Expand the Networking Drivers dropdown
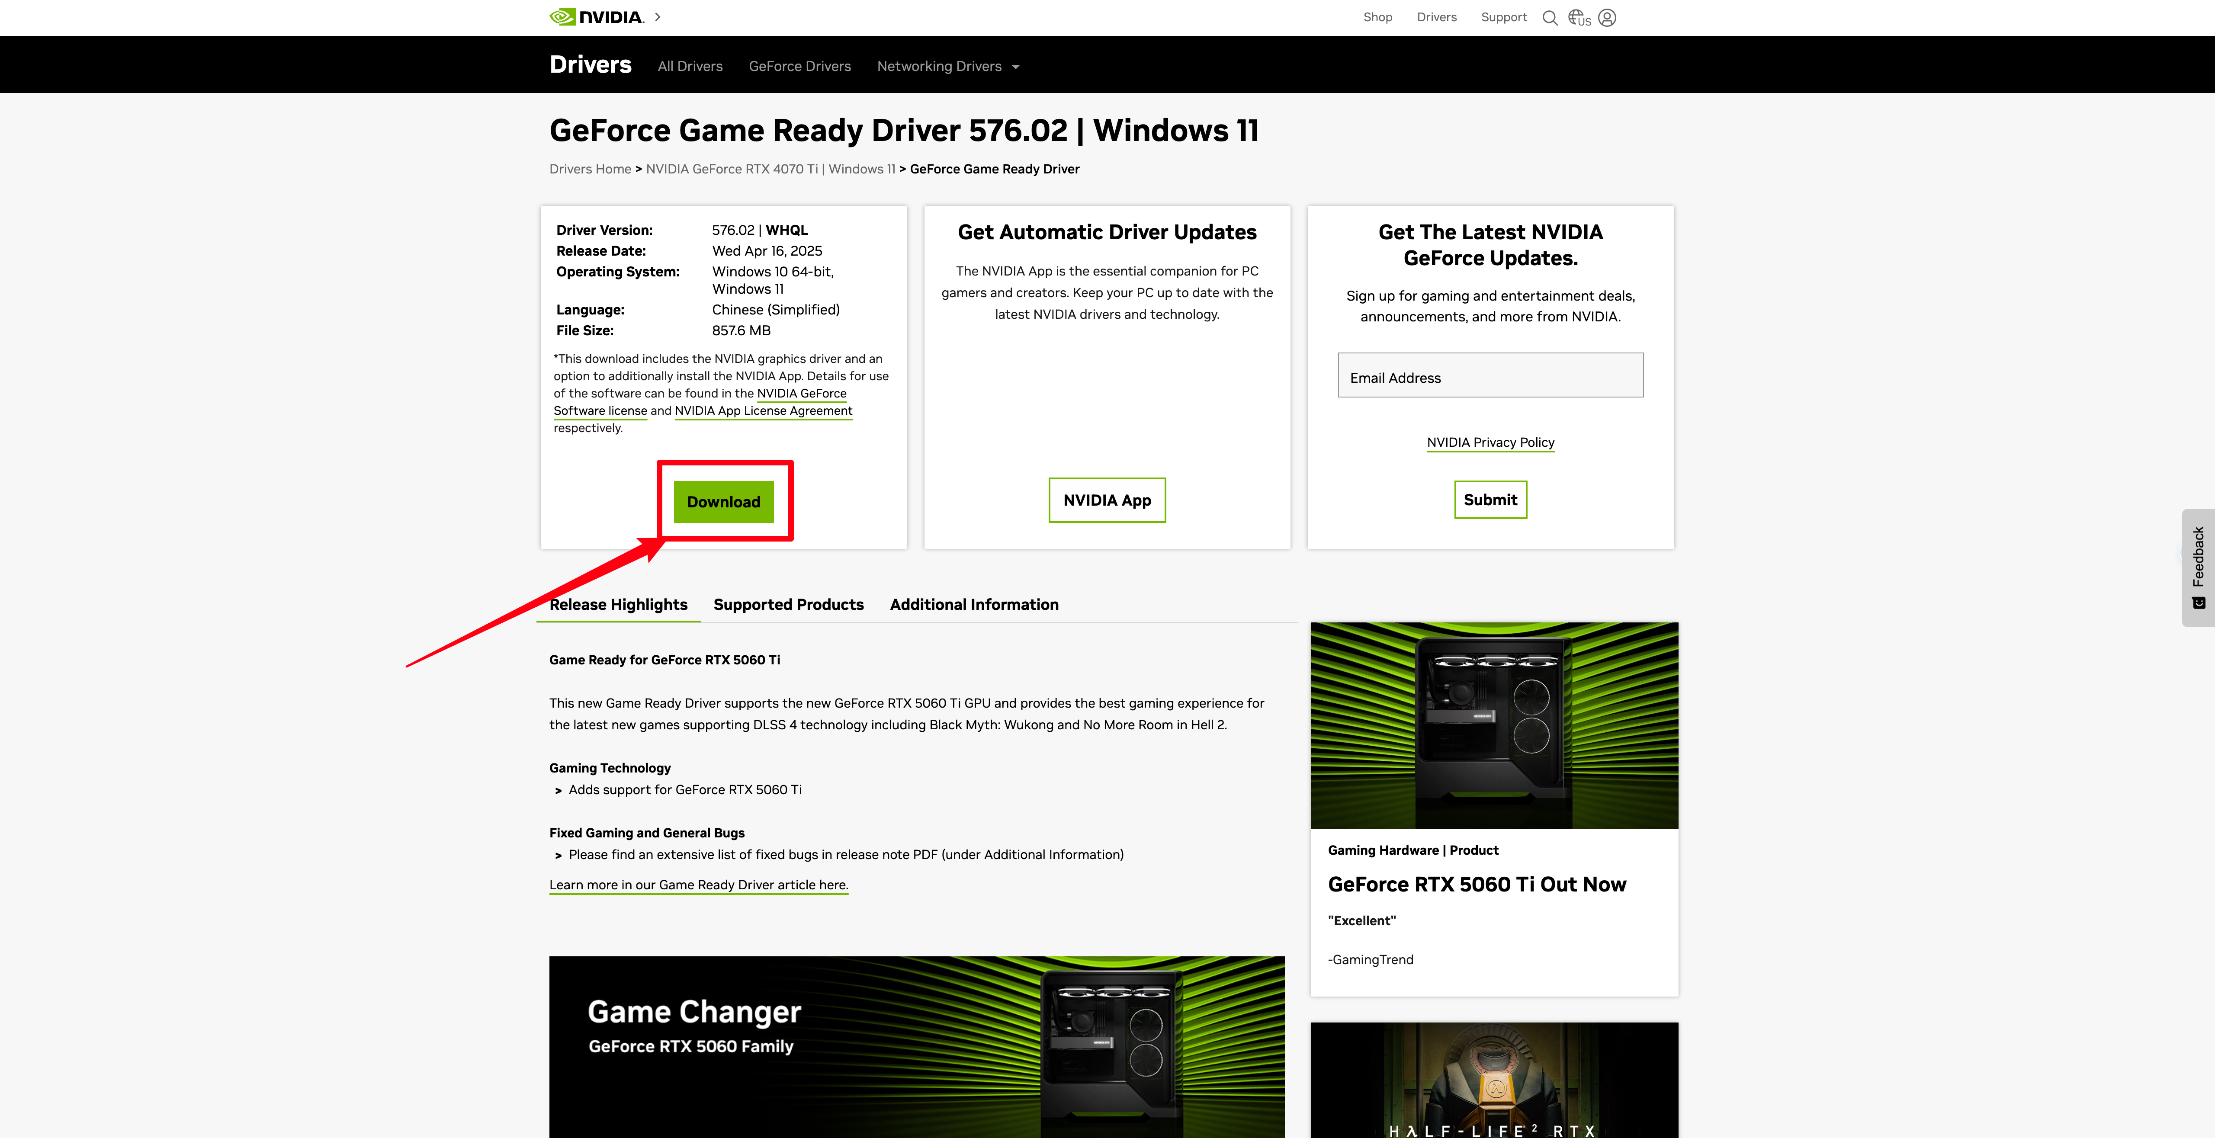The image size is (2215, 1138). [x=947, y=66]
